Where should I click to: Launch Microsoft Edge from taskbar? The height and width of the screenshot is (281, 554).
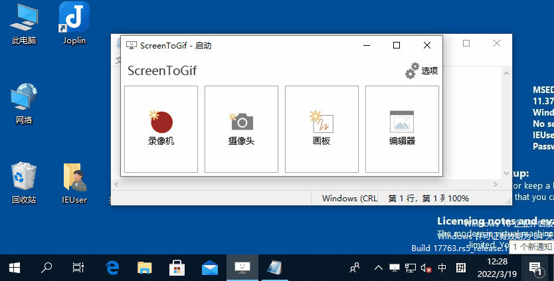pyautogui.click(x=112, y=268)
